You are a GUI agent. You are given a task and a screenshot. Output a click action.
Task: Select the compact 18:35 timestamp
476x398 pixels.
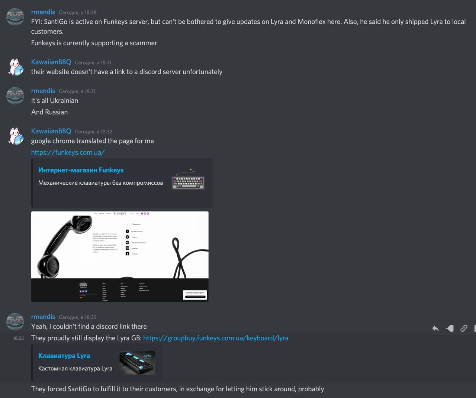pos(19,338)
